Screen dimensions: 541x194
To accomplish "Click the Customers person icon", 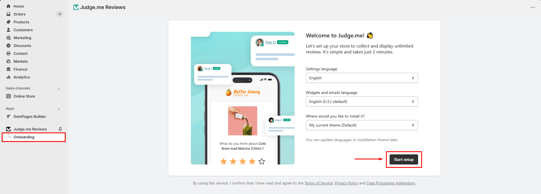I will point(8,30).
